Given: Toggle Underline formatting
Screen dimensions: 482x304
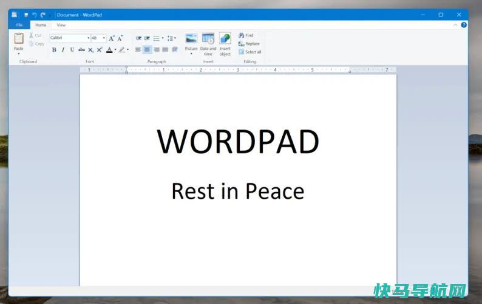Looking at the screenshot, I should pos(72,50).
